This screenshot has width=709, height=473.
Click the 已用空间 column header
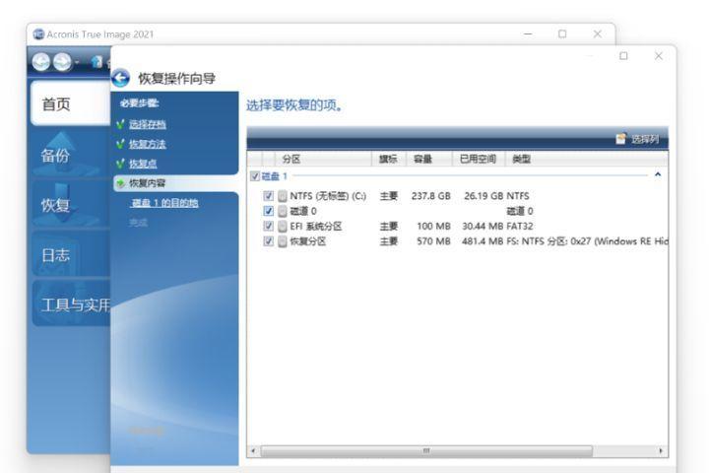(478, 159)
